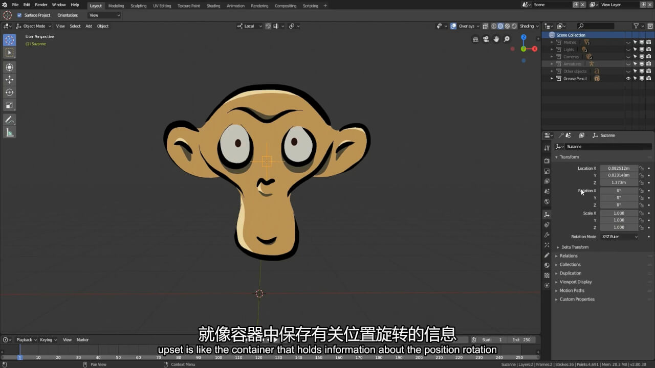Activate the Rotate tool

point(9,93)
